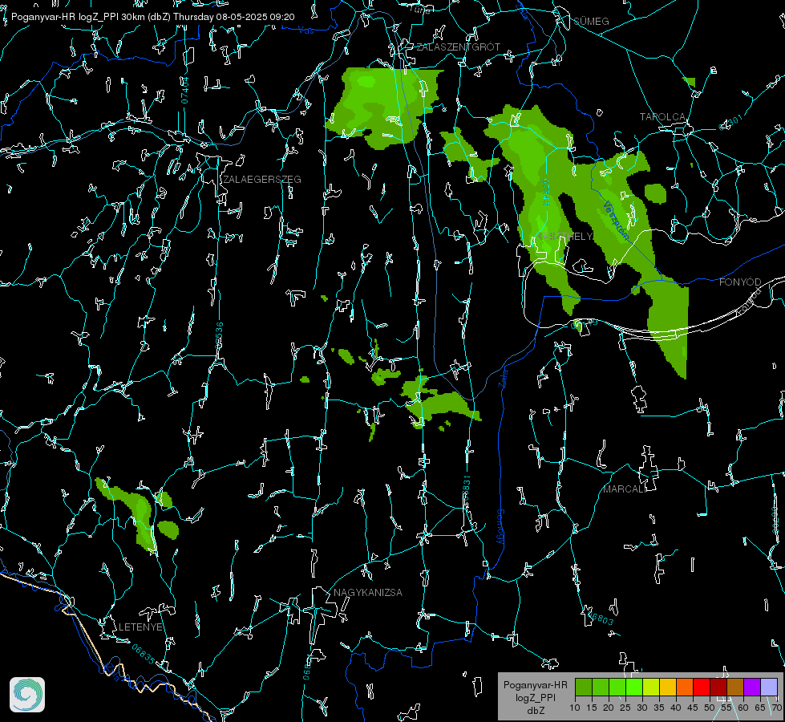This screenshot has height=722, width=785.
Task: Click the NAGYKANIZSA city label
Action: pos(368,592)
